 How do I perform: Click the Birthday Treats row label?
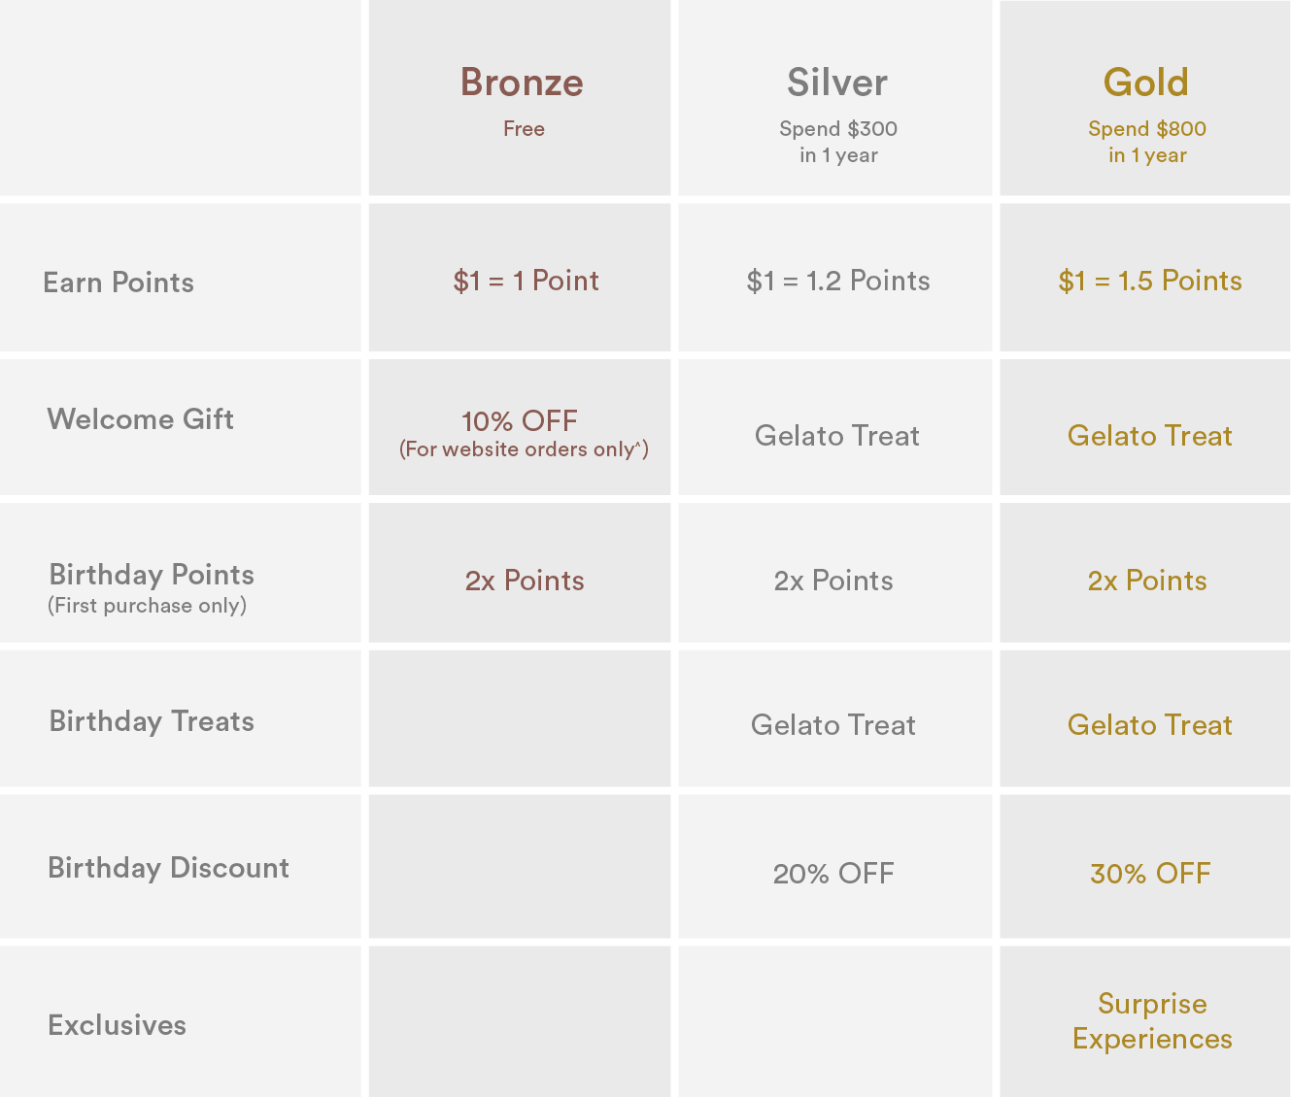coord(152,721)
